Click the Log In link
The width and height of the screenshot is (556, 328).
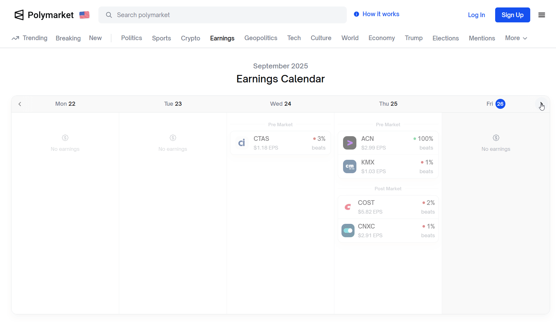click(x=476, y=15)
